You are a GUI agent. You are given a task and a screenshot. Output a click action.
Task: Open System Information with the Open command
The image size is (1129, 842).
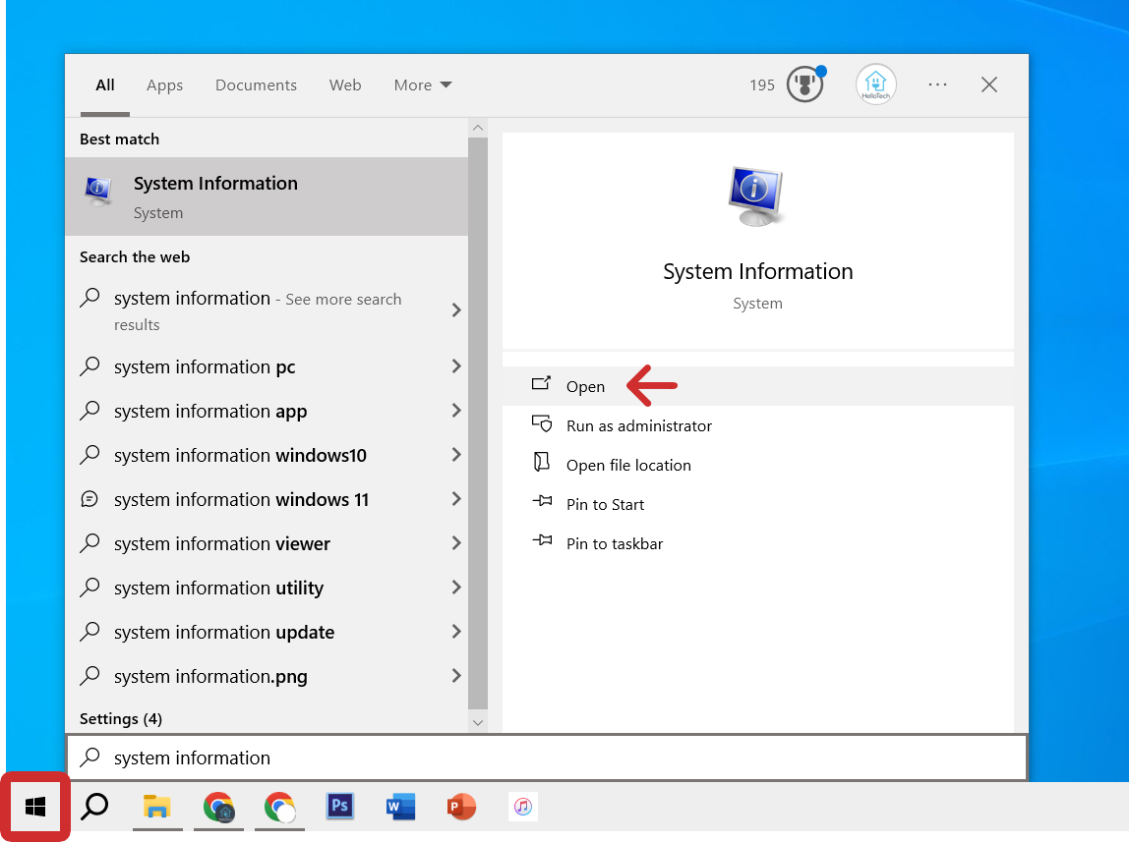click(586, 386)
